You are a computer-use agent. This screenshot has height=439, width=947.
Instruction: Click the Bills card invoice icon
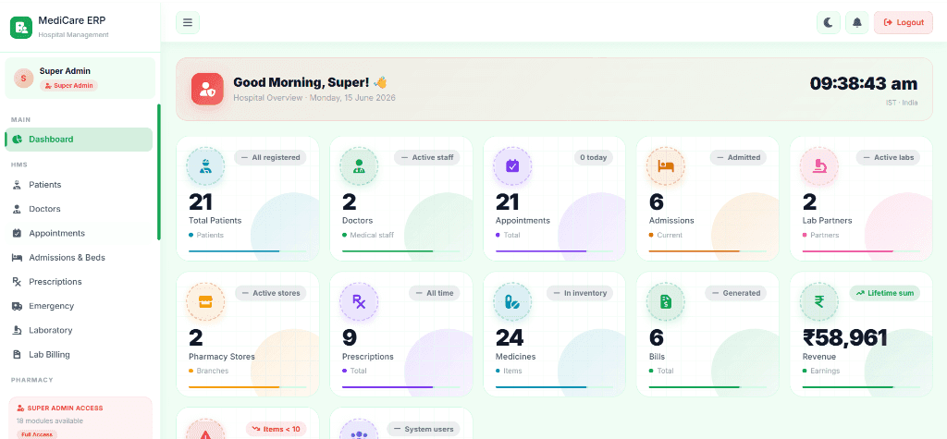coord(666,301)
